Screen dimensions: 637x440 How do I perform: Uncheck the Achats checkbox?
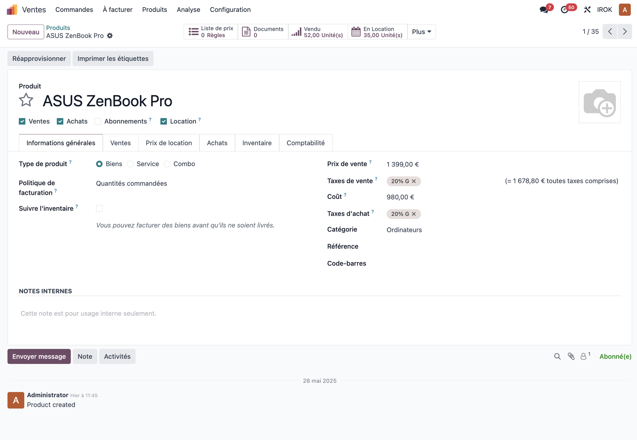(x=60, y=121)
